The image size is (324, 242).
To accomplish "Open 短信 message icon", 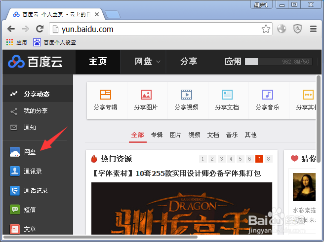I will (15, 209).
